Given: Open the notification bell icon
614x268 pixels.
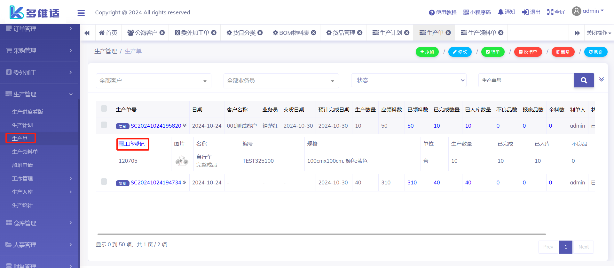Looking at the screenshot, I should click(x=500, y=12).
